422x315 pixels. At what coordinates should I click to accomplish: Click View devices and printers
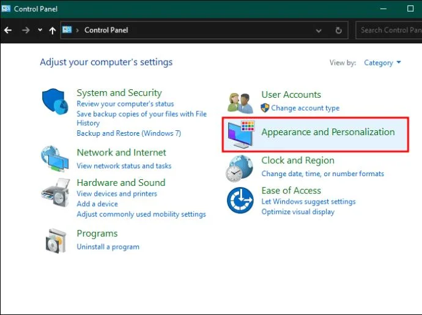click(117, 193)
